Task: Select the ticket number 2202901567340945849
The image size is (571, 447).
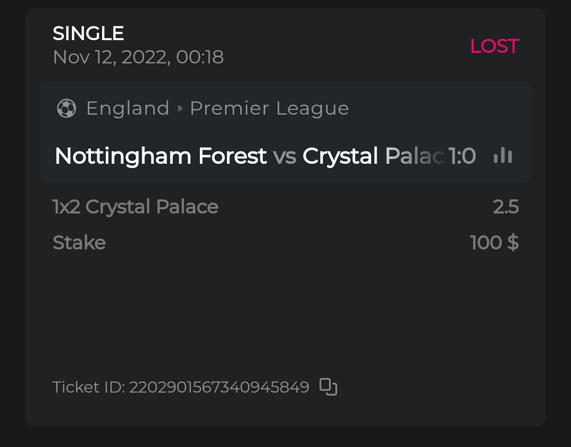Action: [x=219, y=387]
